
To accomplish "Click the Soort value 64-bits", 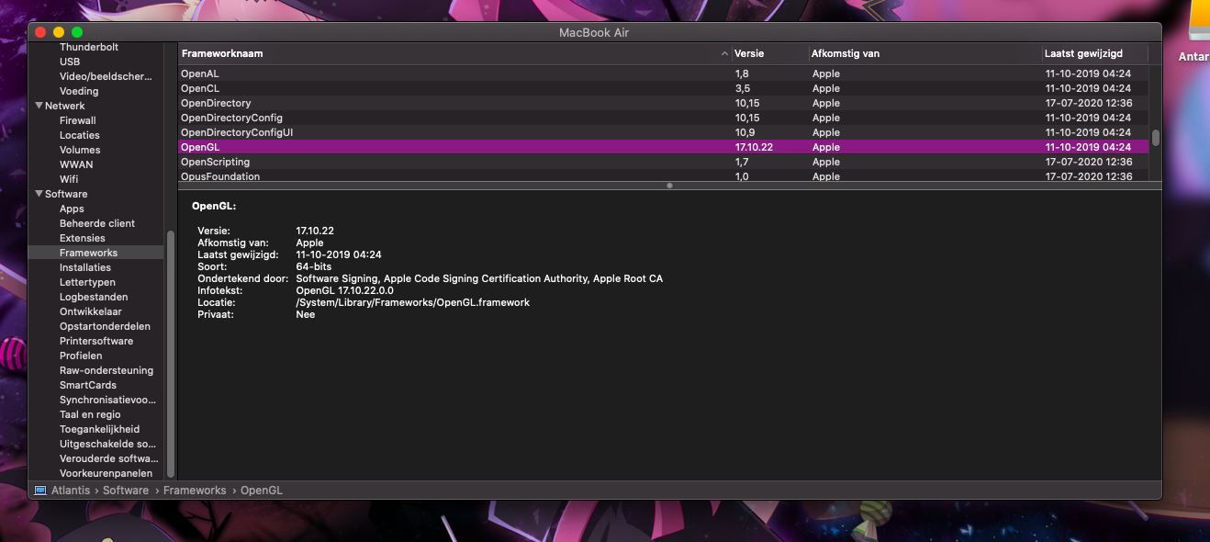I will 313,266.
